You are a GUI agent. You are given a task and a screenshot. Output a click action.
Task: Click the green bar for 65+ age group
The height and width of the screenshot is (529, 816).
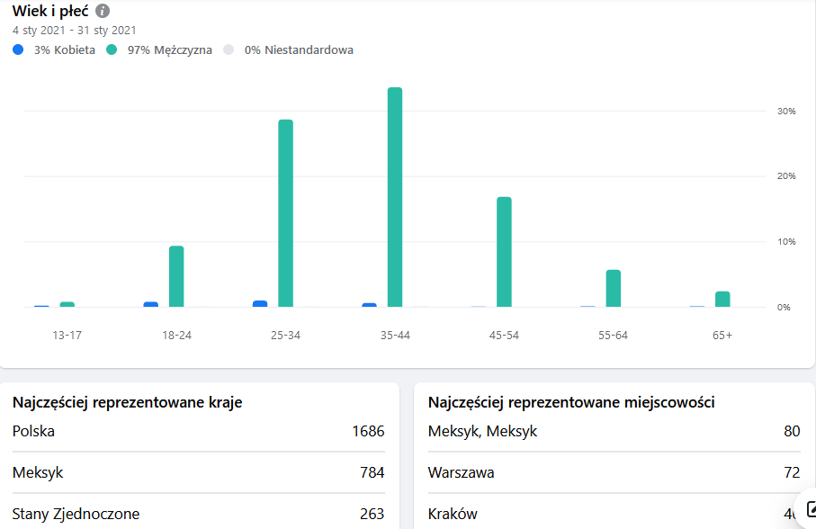click(722, 299)
